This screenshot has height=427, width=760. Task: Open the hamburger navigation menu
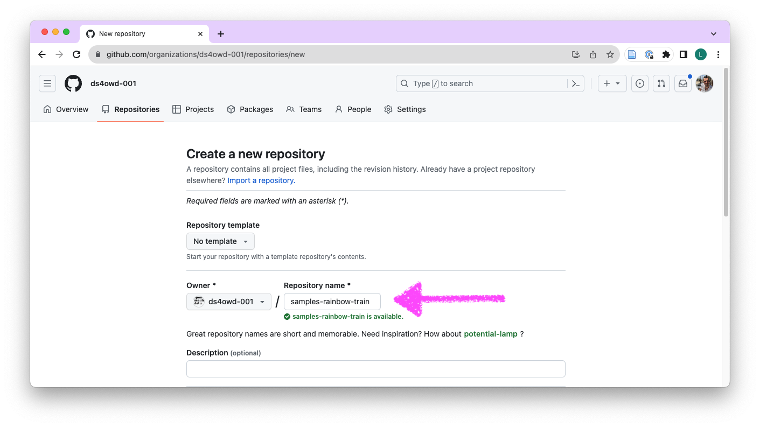(x=47, y=83)
